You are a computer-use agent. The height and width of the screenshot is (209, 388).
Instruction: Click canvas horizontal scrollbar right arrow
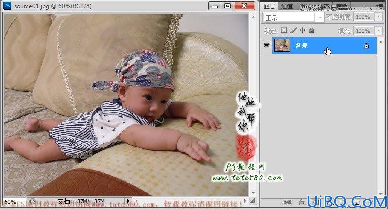(245, 201)
